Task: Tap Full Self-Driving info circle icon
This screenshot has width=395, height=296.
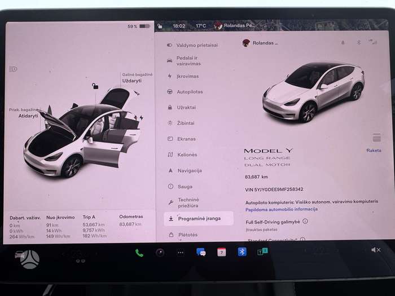Action: point(305,221)
